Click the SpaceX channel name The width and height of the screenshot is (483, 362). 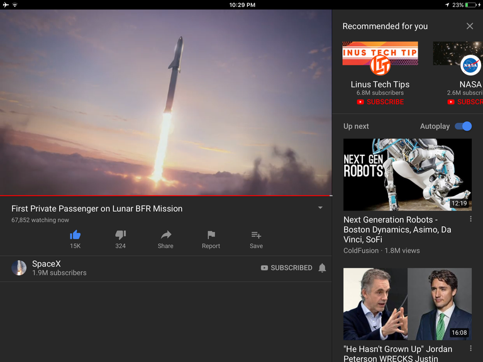(47, 264)
